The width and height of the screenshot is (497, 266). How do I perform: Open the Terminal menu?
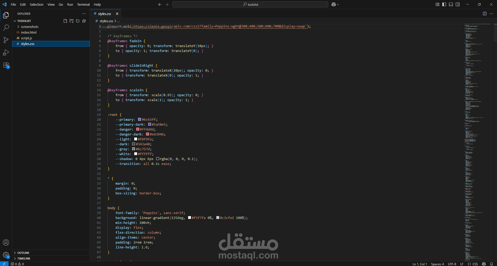(83, 4)
